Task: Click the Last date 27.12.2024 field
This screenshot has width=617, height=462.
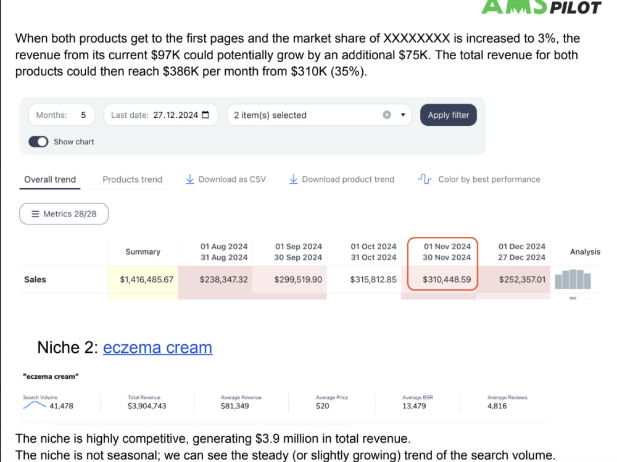Action: click(160, 115)
